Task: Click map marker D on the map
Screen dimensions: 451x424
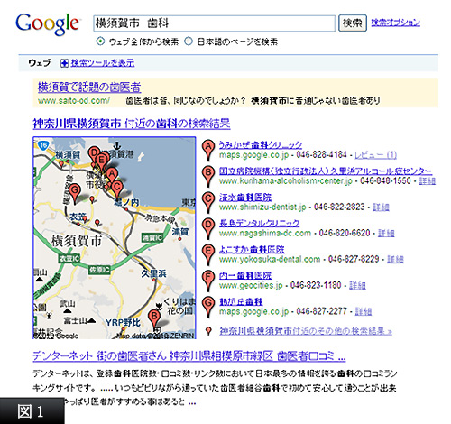Action: click(94, 154)
